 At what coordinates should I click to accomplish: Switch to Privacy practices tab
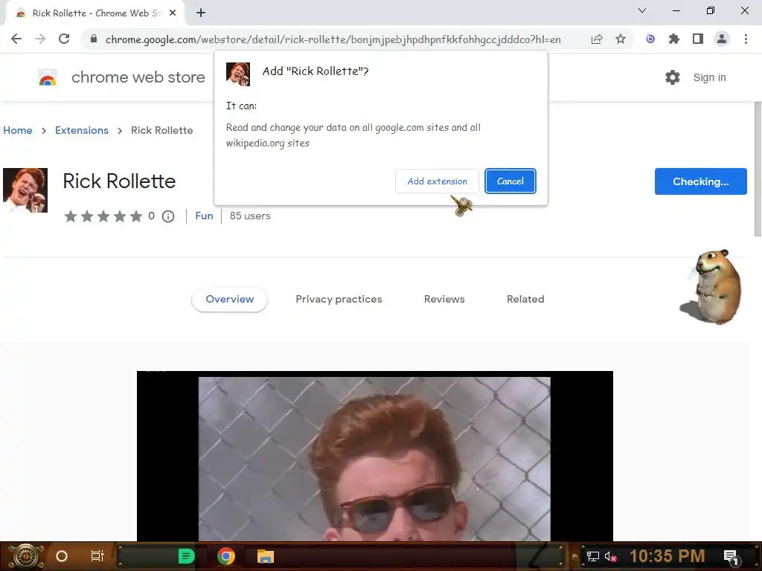click(x=339, y=299)
